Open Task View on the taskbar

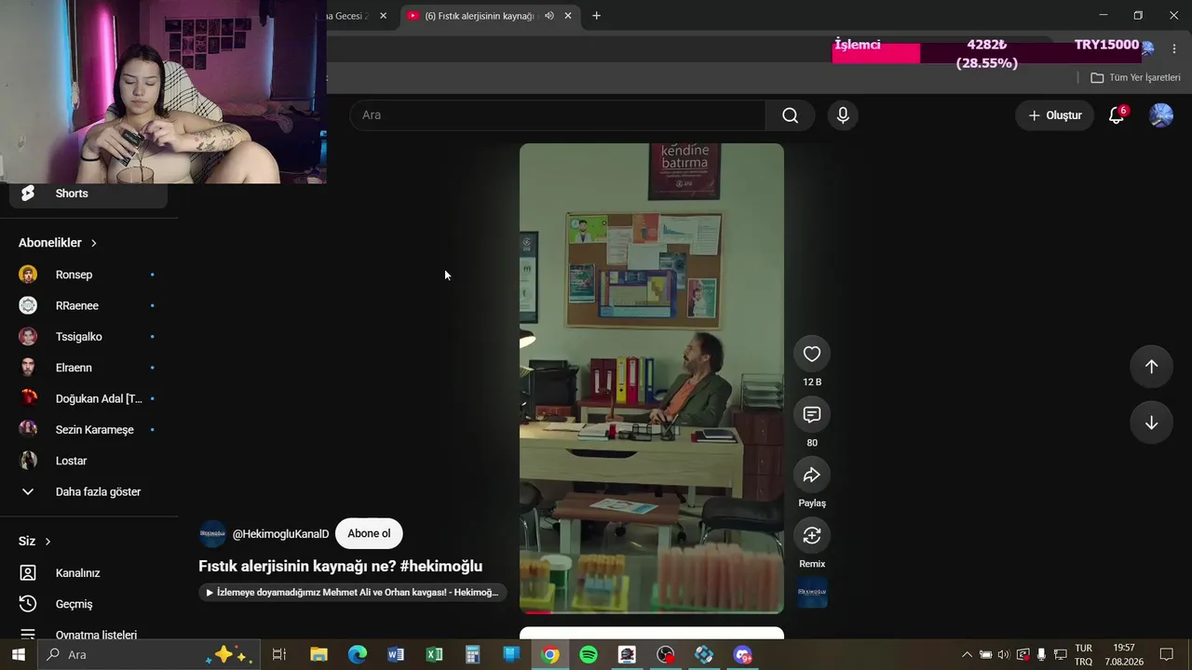coord(278,655)
